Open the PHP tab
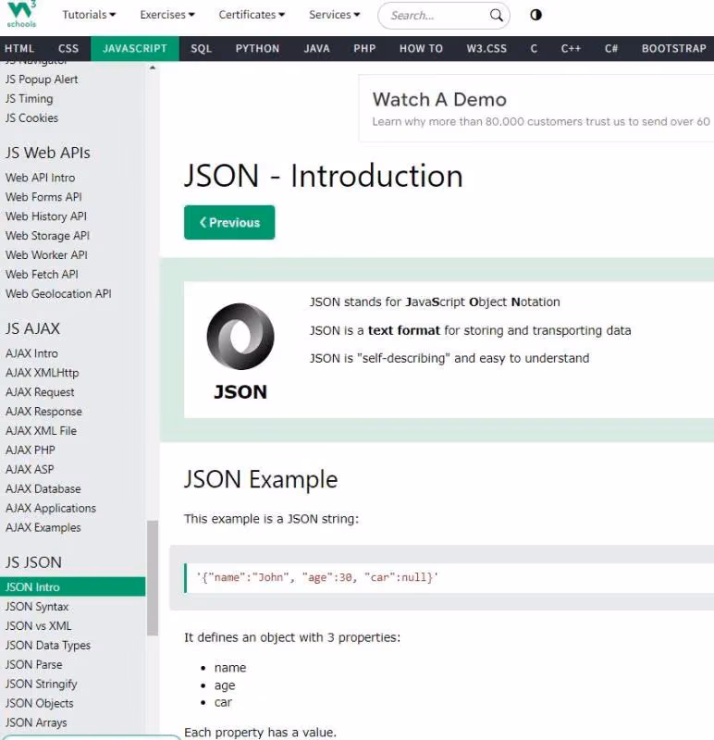714x740 pixels. click(x=364, y=49)
